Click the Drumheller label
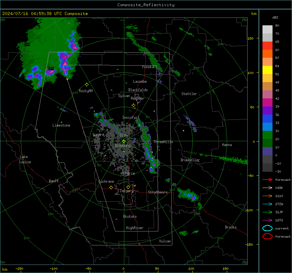292x273 pixels. point(190,160)
